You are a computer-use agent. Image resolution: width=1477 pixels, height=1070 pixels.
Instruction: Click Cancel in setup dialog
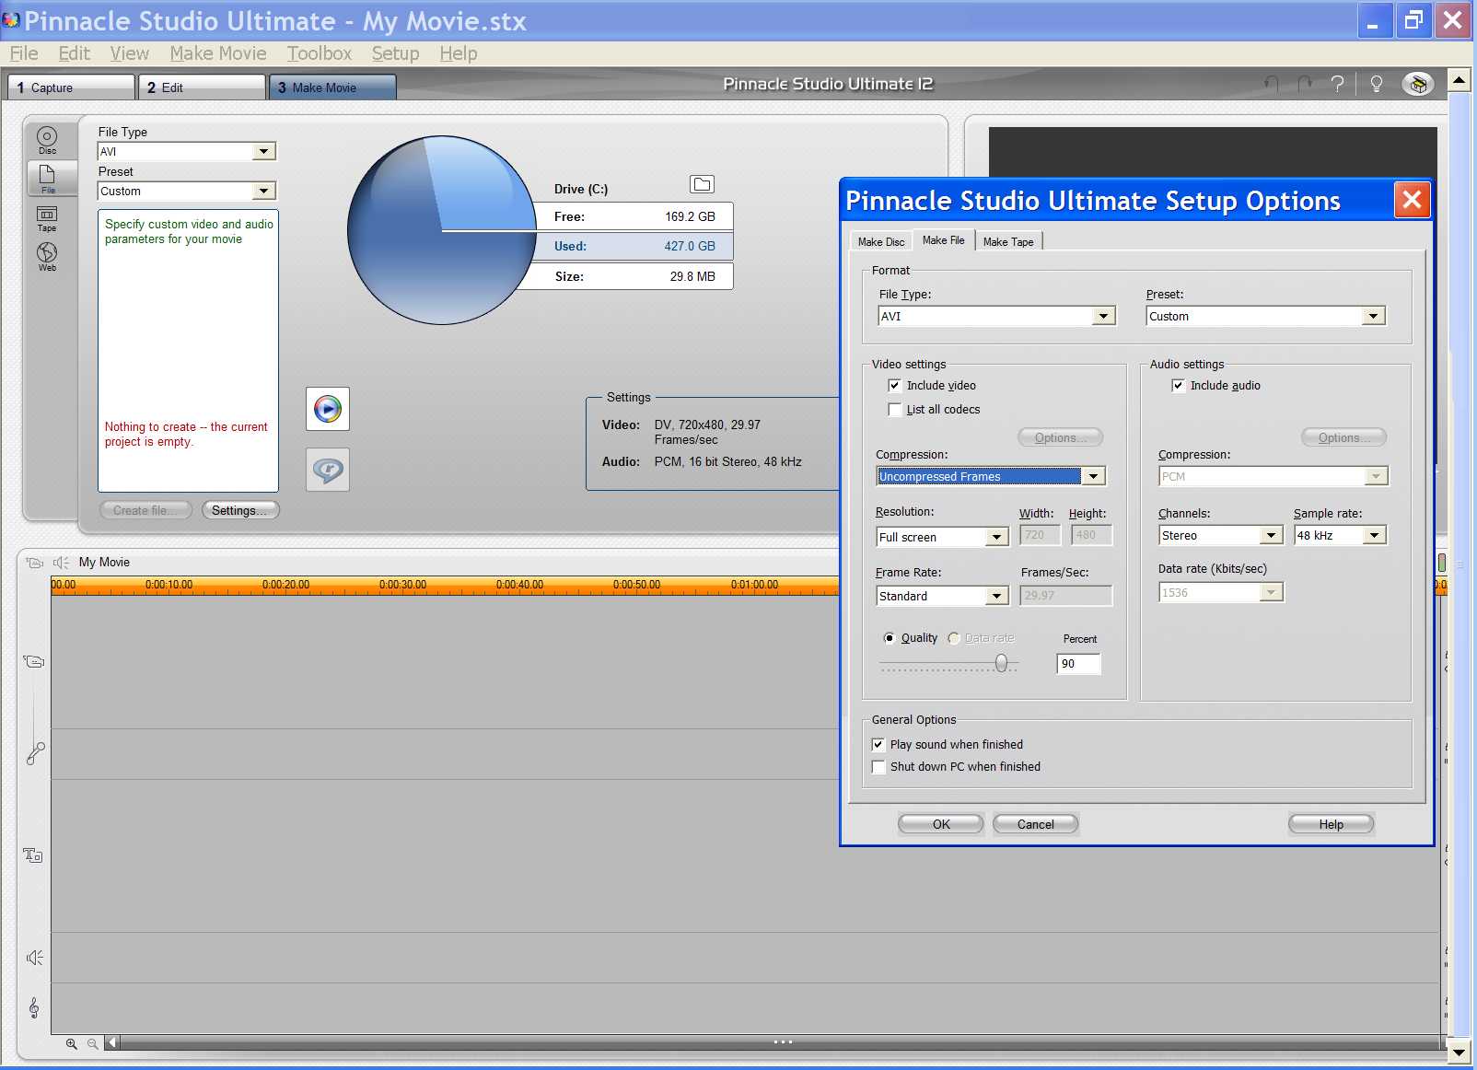[1036, 824]
